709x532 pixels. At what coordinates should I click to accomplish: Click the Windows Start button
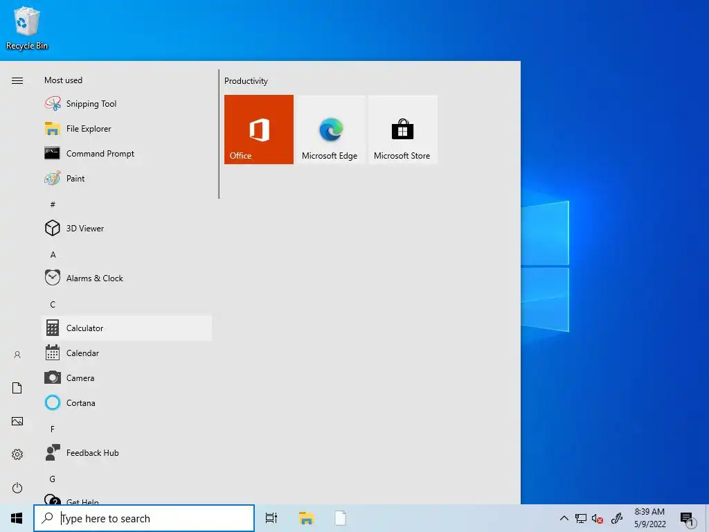(x=17, y=518)
